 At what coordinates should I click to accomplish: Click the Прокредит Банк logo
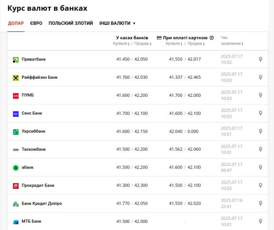[16, 186]
